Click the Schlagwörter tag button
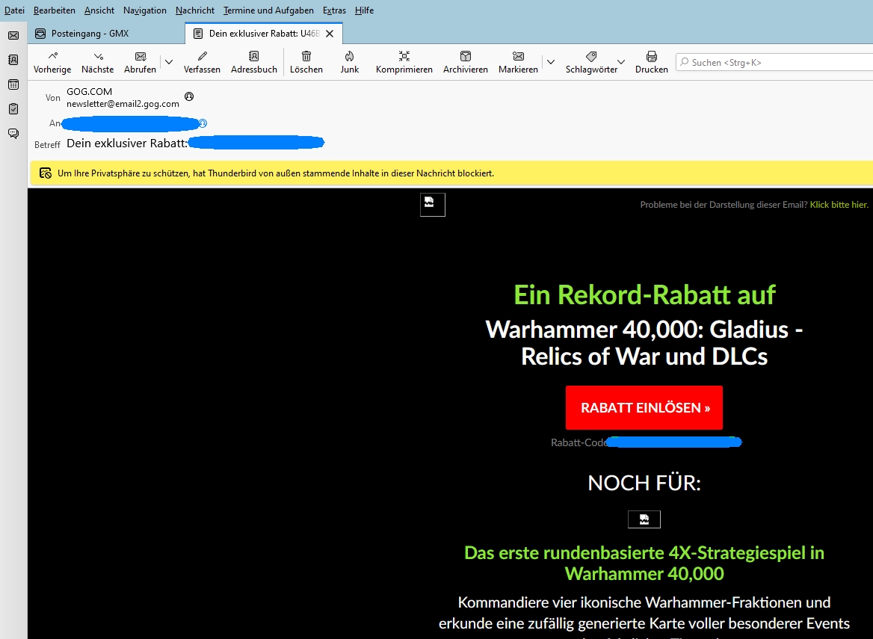Image resolution: width=873 pixels, height=639 pixels. pos(591,62)
